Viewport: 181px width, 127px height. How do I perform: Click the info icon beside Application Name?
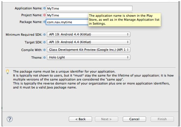coord(44,8)
